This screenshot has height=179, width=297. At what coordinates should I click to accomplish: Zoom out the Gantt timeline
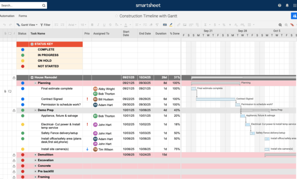[280, 25]
